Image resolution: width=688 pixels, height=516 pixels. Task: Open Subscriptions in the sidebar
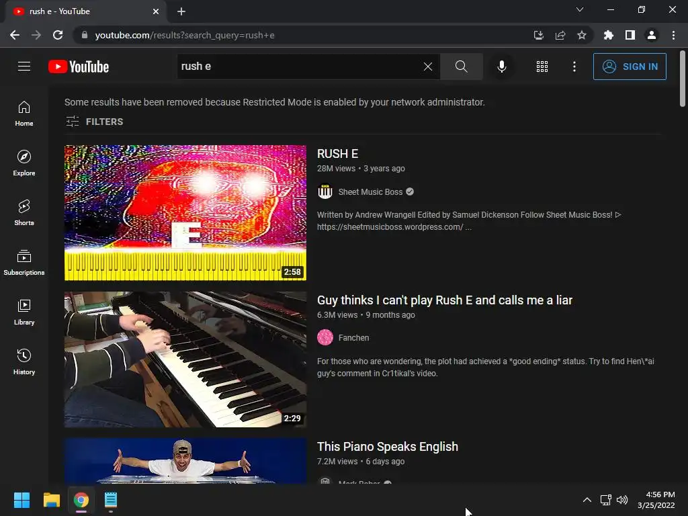(24, 263)
